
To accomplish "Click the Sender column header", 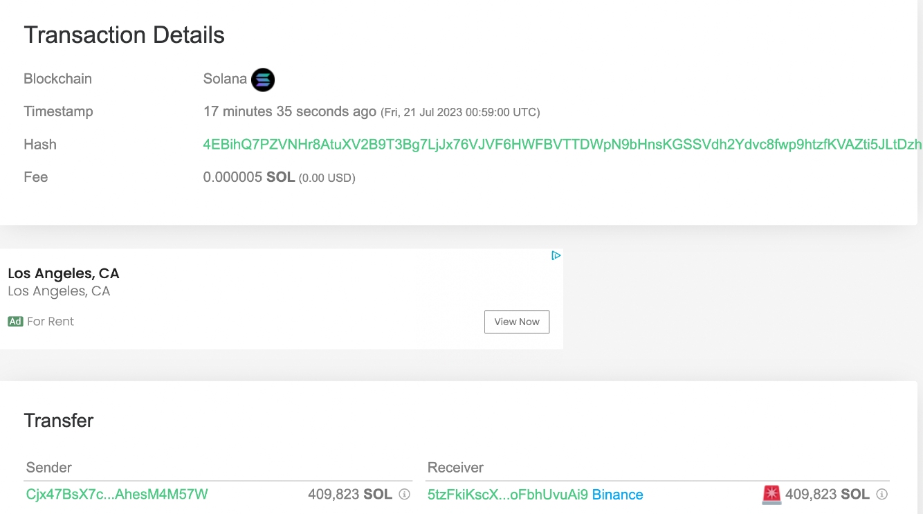I will coord(49,468).
